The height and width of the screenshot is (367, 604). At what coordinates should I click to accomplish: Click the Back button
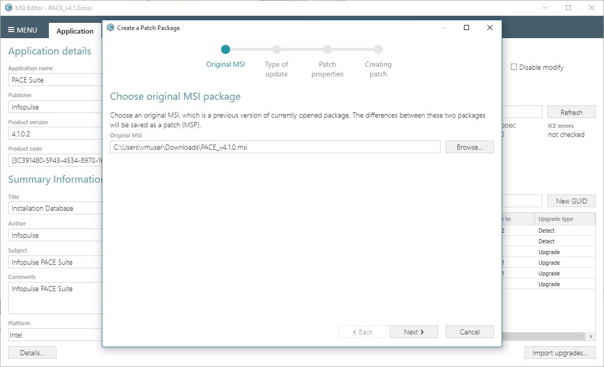click(x=363, y=332)
